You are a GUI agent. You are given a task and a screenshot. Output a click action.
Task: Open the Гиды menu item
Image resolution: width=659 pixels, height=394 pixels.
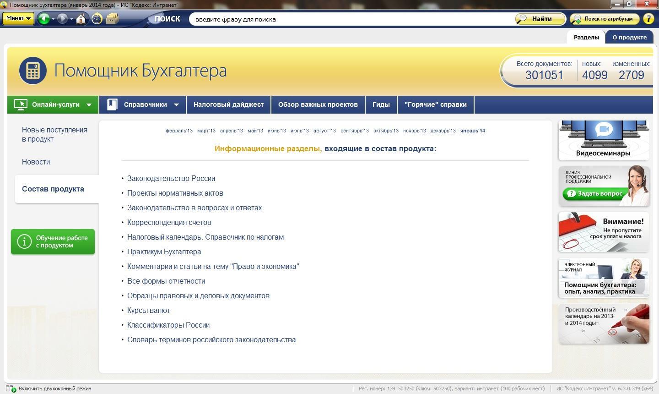pyautogui.click(x=381, y=104)
